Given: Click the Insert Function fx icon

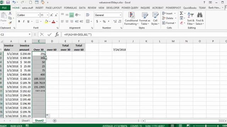Looking at the screenshot, I should pos(57,35).
